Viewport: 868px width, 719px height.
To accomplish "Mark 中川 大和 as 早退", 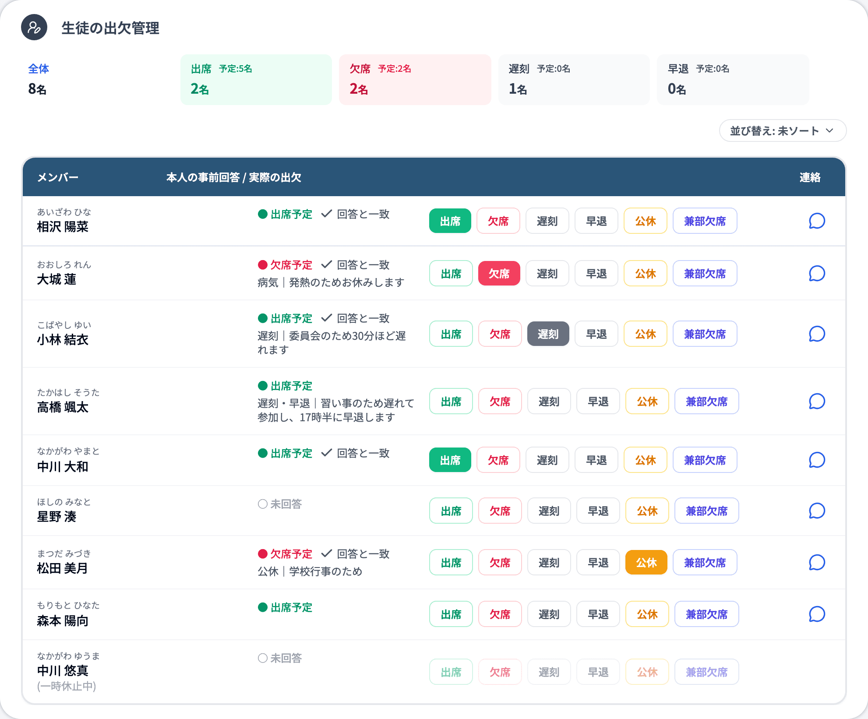I will (596, 460).
